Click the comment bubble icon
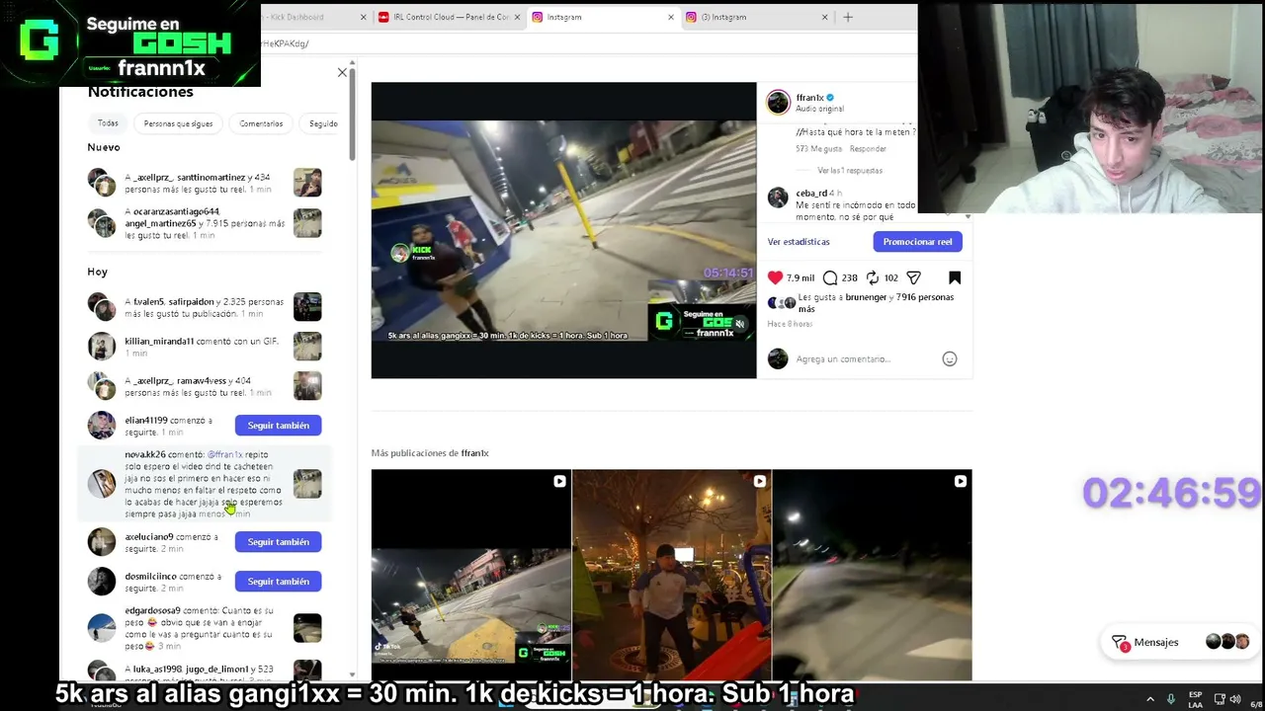Image resolution: width=1265 pixels, height=711 pixels. pyautogui.click(x=830, y=277)
